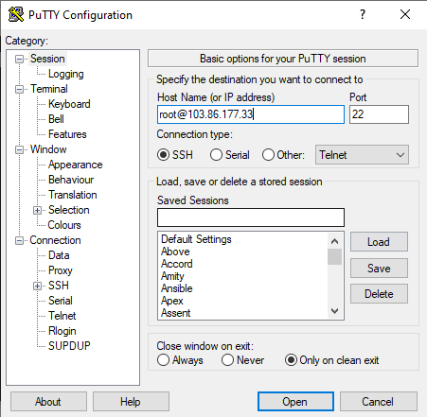Open the Serial settings category in tree

61,301
